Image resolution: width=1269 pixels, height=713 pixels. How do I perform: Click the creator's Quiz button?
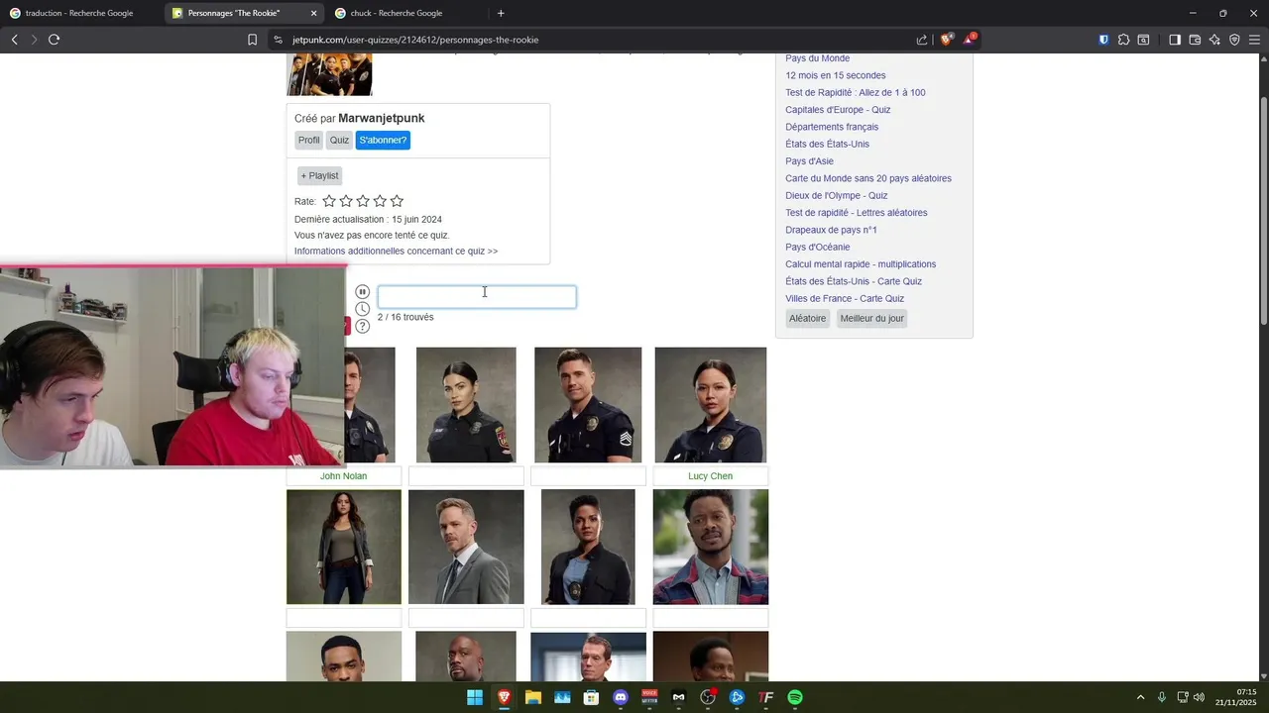click(x=339, y=141)
